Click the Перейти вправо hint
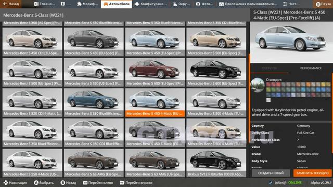The image size is (333, 187). pyautogui.click(x=136, y=182)
